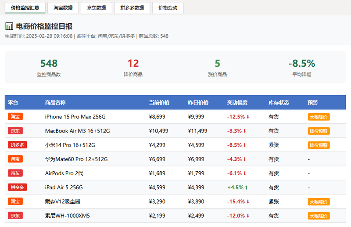Click the 548 监控商品数 stat

point(49,68)
